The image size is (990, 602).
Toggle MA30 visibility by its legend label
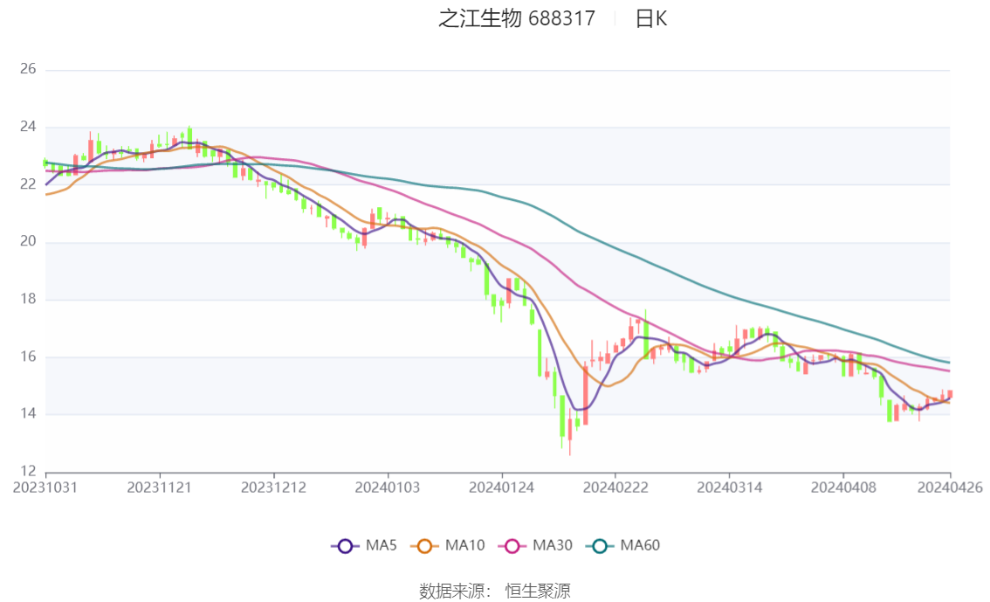[552, 546]
